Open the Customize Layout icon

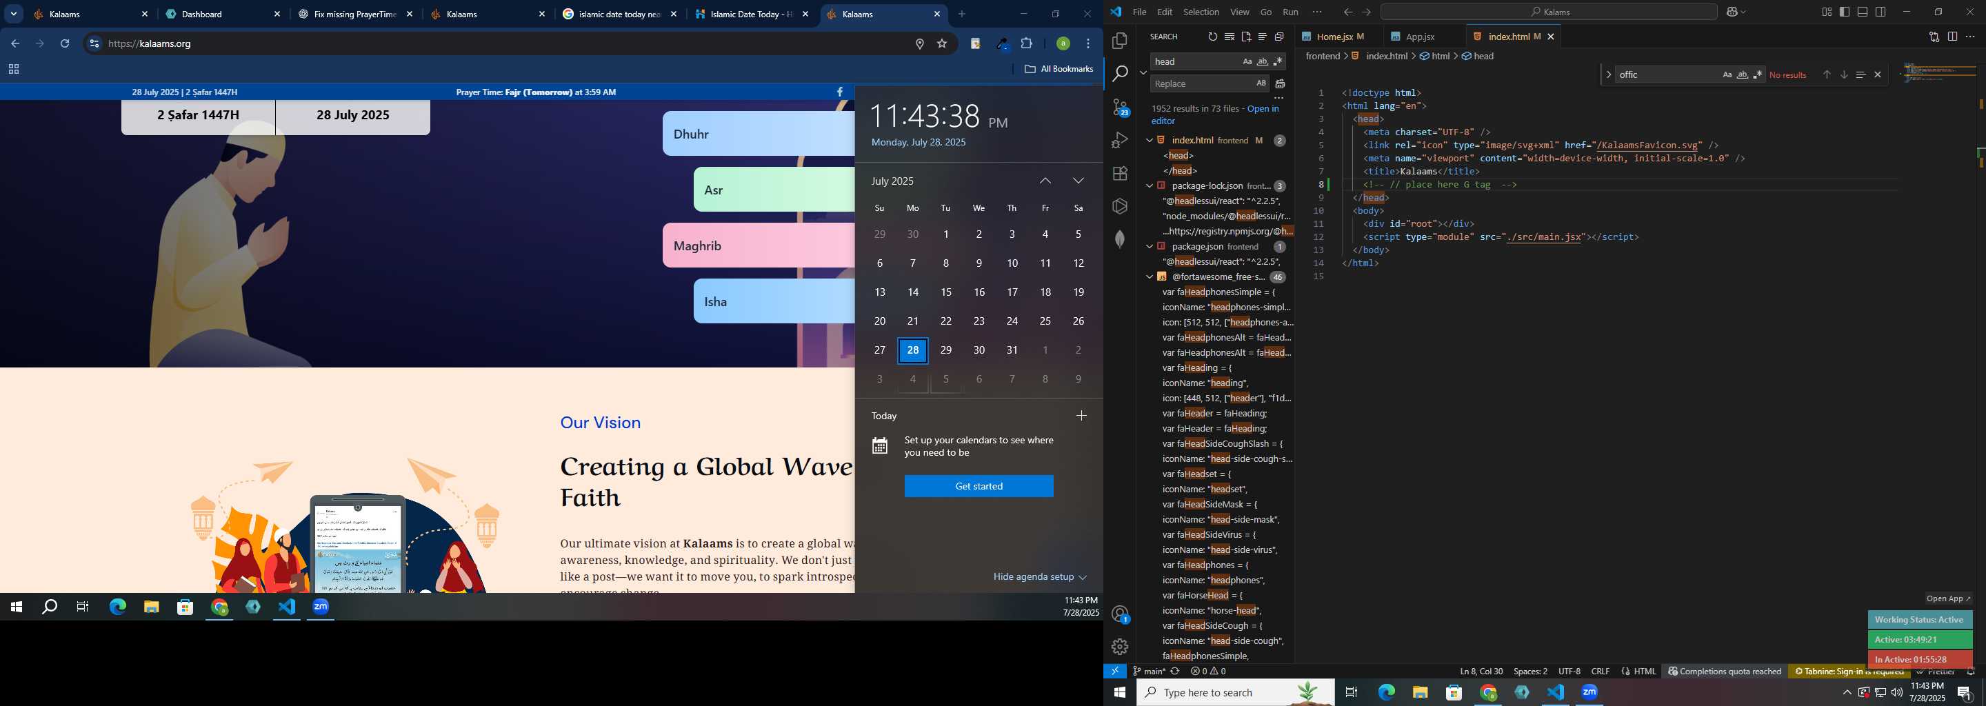(1827, 12)
